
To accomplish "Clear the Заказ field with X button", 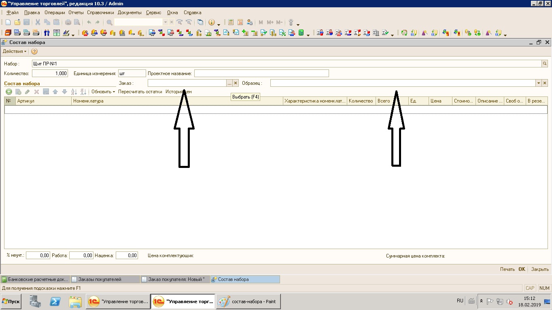I will pyautogui.click(x=236, y=83).
